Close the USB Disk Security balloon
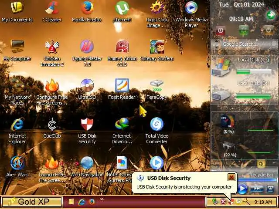 pos(231,177)
